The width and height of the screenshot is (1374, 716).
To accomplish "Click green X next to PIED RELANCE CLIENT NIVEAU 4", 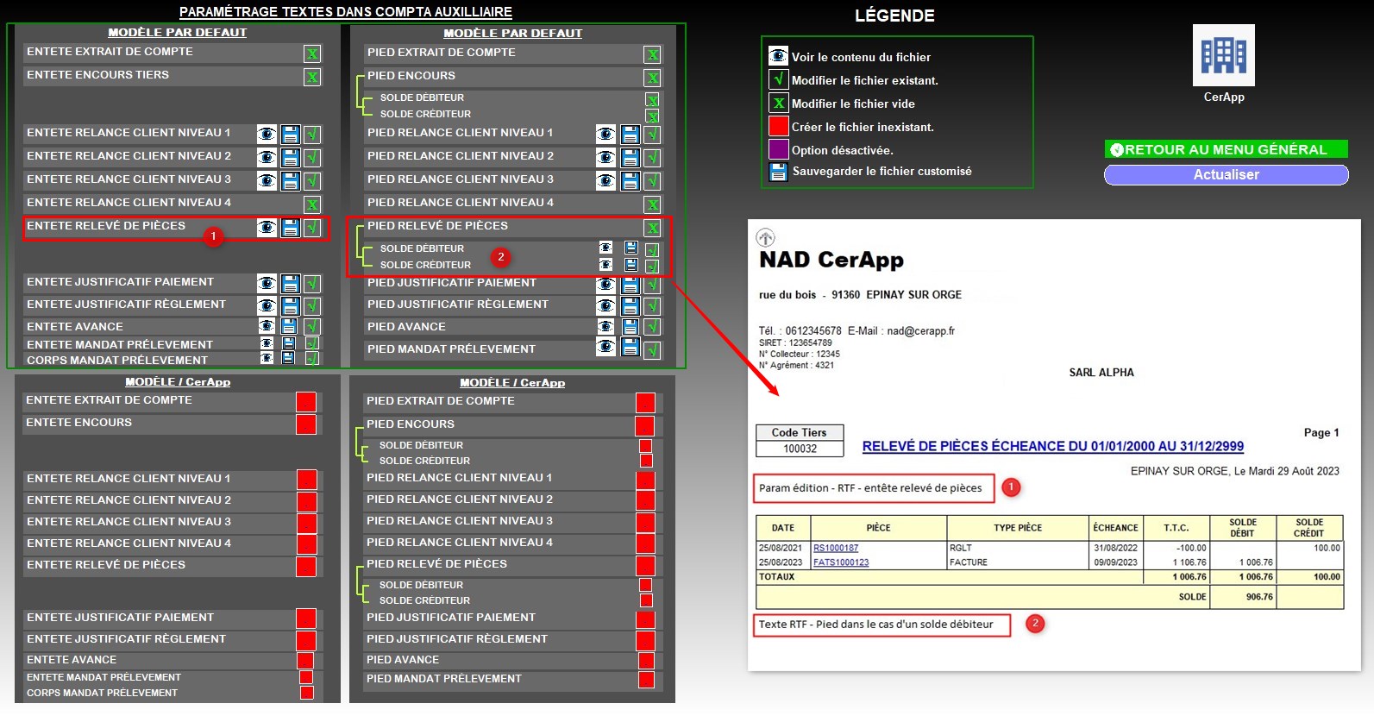I will [653, 204].
